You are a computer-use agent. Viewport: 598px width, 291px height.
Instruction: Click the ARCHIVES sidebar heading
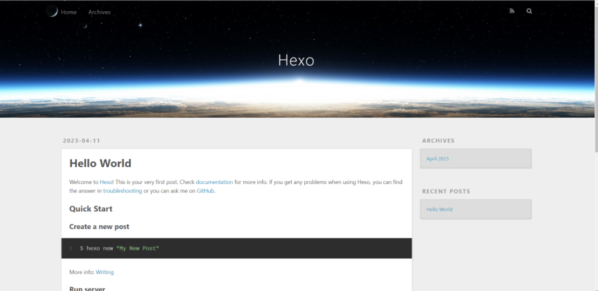pyautogui.click(x=438, y=141)
